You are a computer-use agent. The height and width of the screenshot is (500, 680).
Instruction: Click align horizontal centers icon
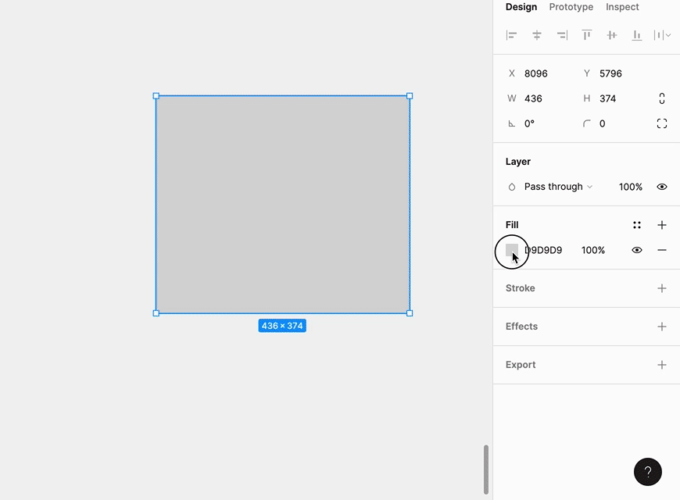[x=536, y=35]
